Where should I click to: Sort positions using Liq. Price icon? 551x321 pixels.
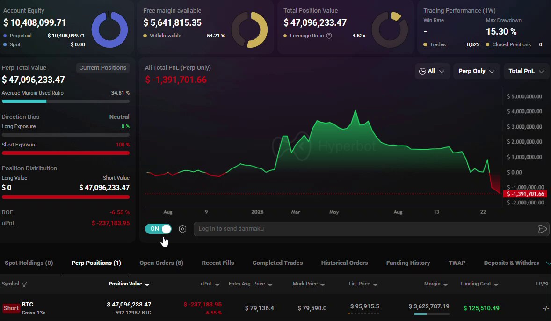[375, 284]
